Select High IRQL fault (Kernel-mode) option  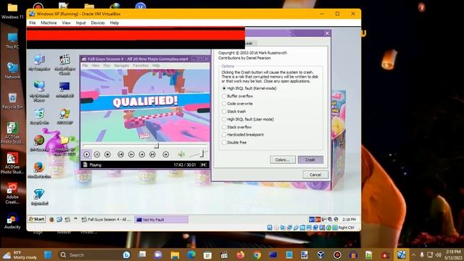(x=224, y=88)
